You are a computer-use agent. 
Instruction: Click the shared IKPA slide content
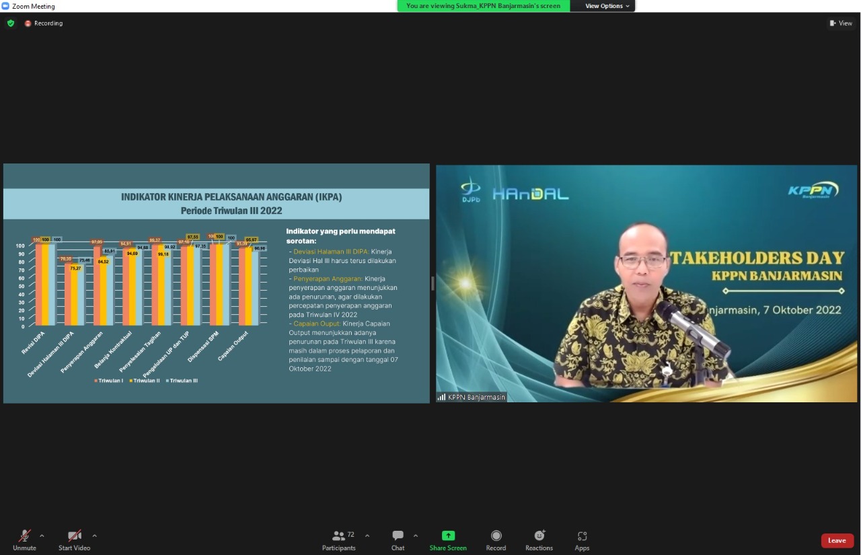point(216,283)
